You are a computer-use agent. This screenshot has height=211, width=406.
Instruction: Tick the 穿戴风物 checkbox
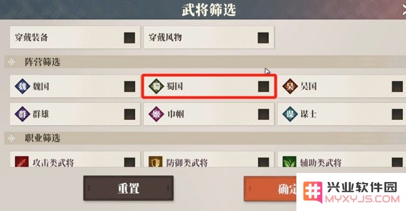coord(263,38)
